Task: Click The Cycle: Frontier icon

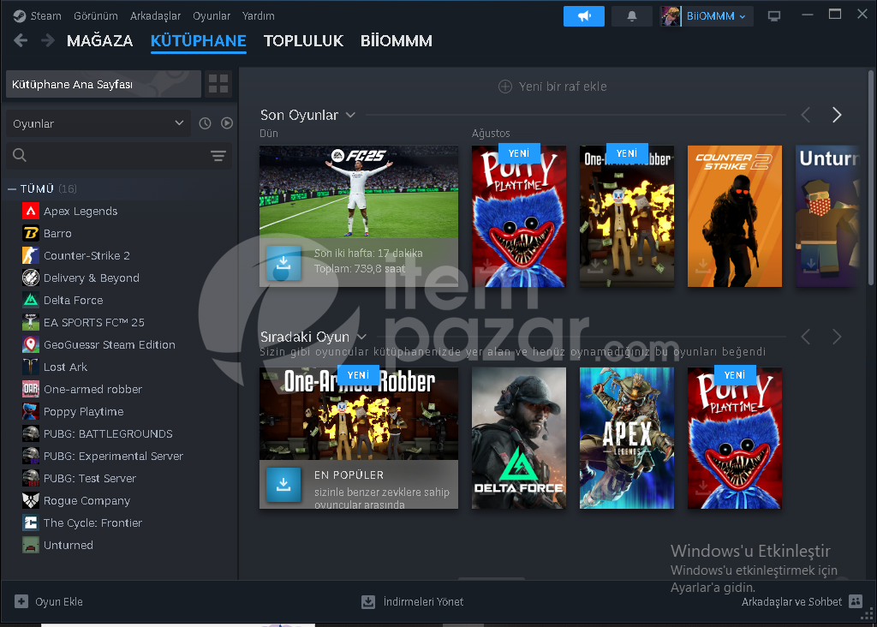Action: (x=31, y=522)
